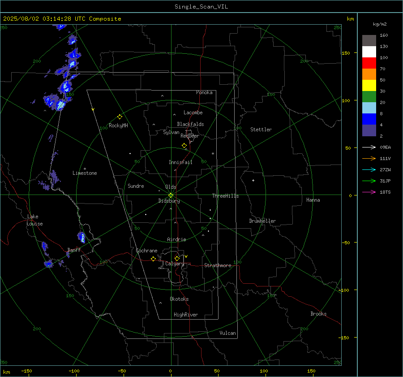Click the Vulcan city label
Screen dimensions: 403x377
pyautogui.click(x=227, y=333)
